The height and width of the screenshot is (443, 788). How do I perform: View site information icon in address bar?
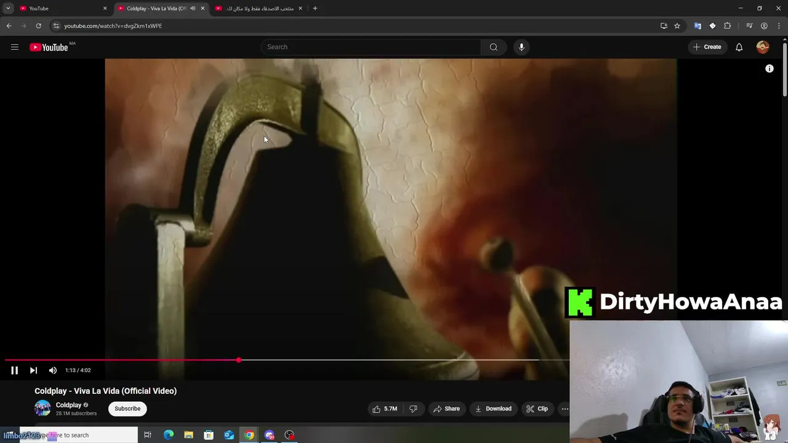(x=56, y=26)
